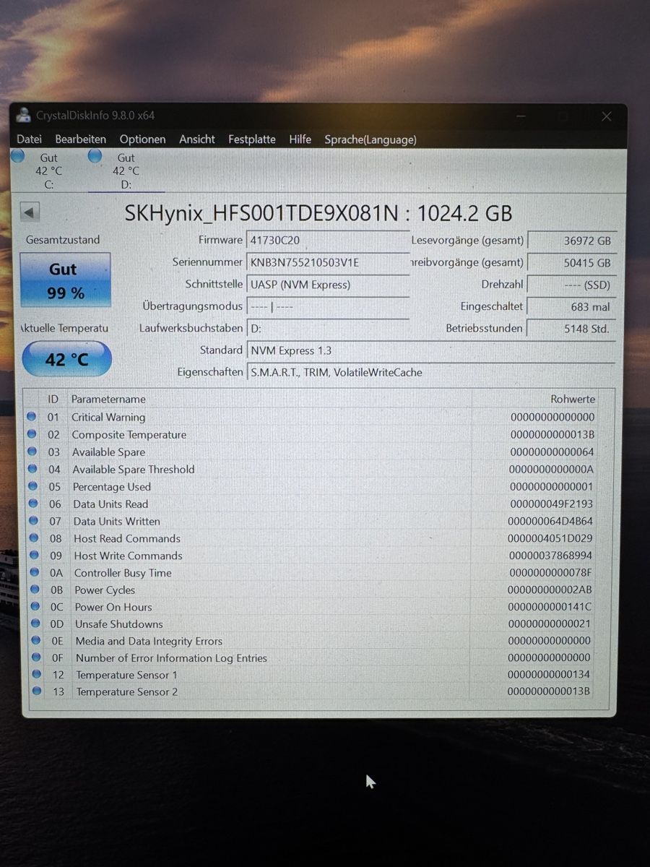Click the blue status icon for Available Spare Threshold
Screen dimensions: 650x867
32,469
